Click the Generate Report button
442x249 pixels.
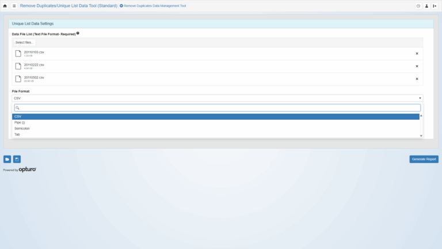[424, 159]
